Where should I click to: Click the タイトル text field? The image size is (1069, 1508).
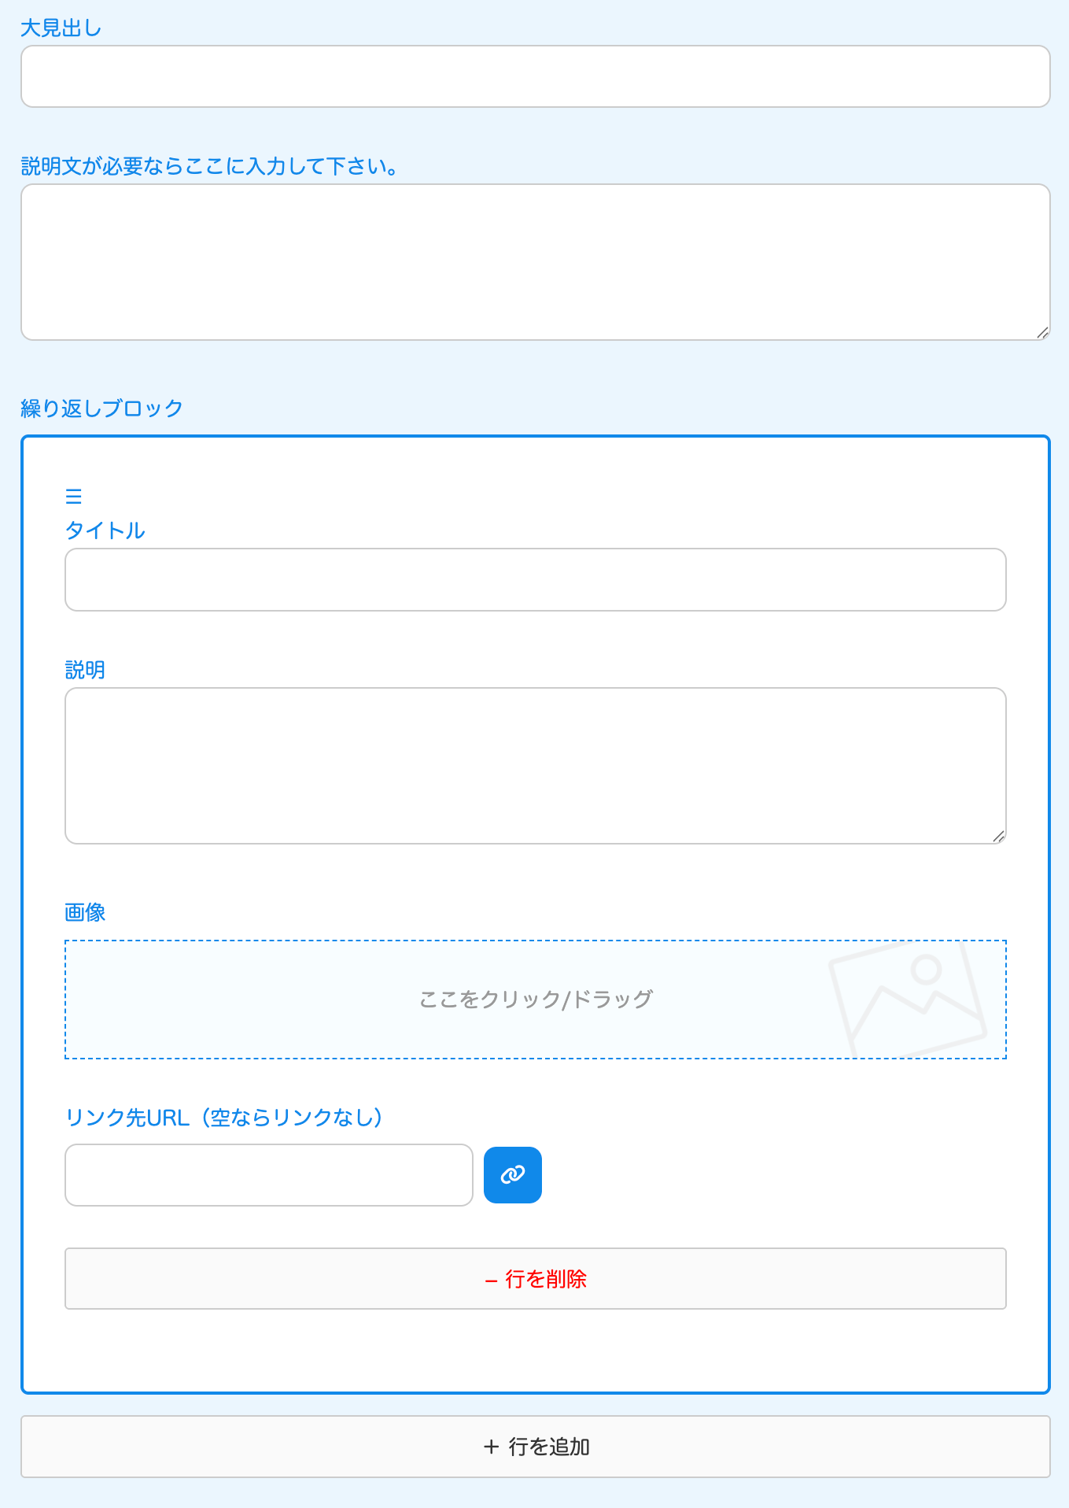[x=536, y=580]
